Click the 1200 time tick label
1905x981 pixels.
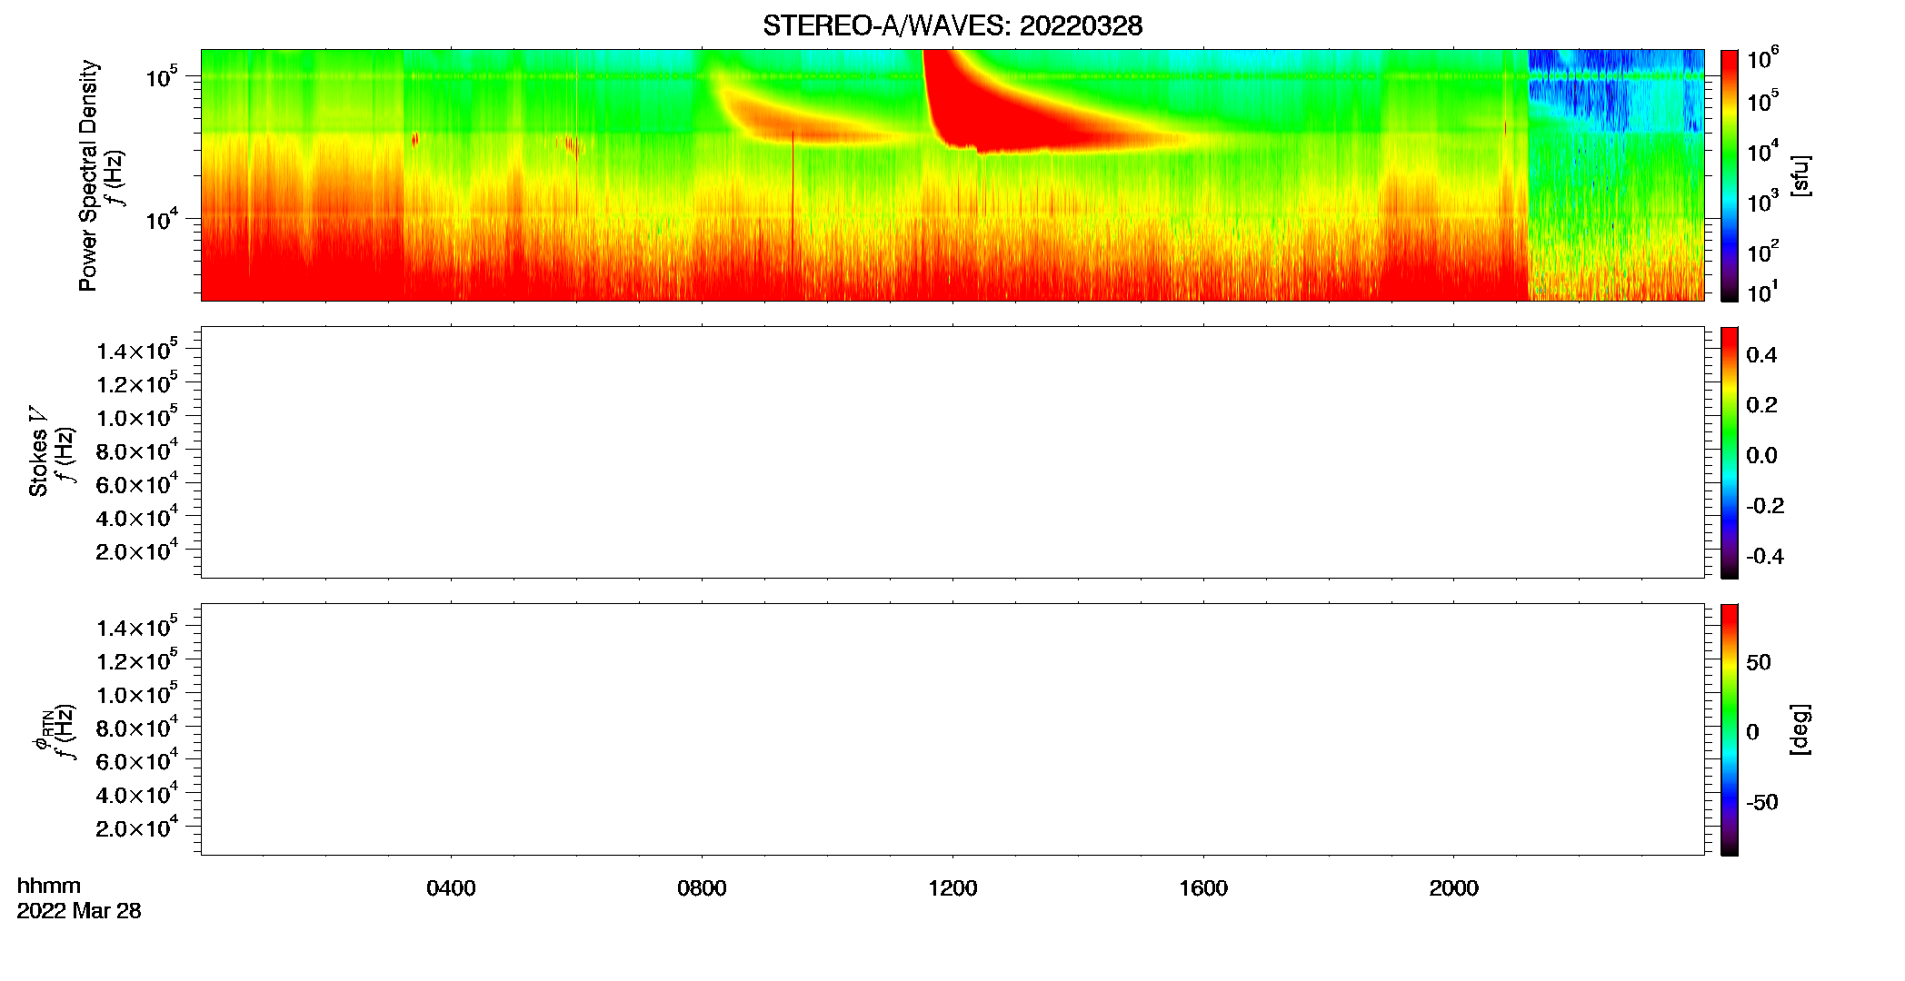coord(952,888)
